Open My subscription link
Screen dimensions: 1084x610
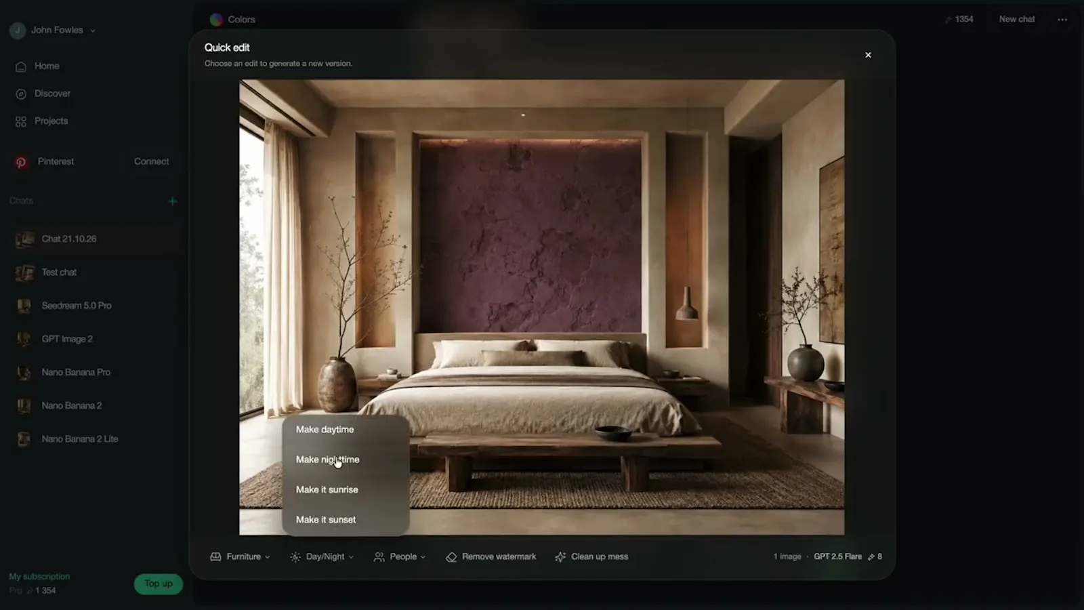39,577
